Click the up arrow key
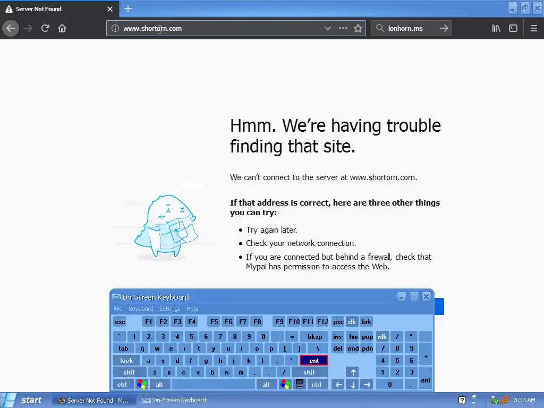Screen dimensions: 544x408 point(353,372)
